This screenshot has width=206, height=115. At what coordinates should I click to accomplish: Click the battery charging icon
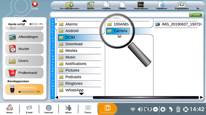[148, 109]
